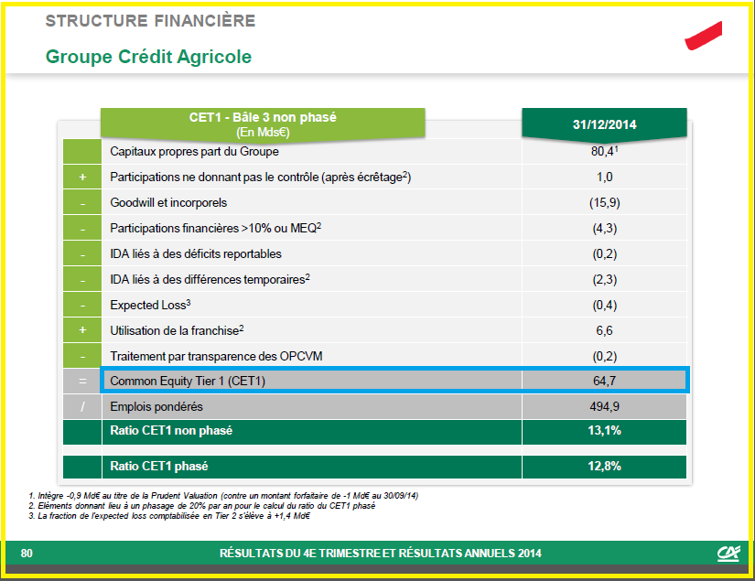Click the value '494,9' cell

pos(604,406)
